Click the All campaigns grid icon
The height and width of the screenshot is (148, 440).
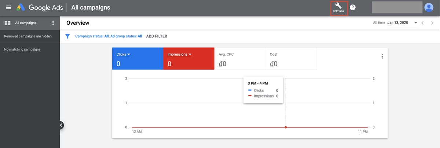click(7, 23)
